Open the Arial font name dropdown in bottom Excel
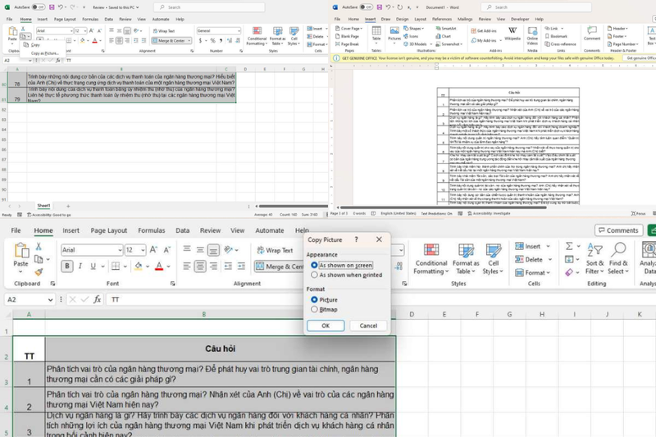This screenshot has height=437, width=656. tap(120, 250)
